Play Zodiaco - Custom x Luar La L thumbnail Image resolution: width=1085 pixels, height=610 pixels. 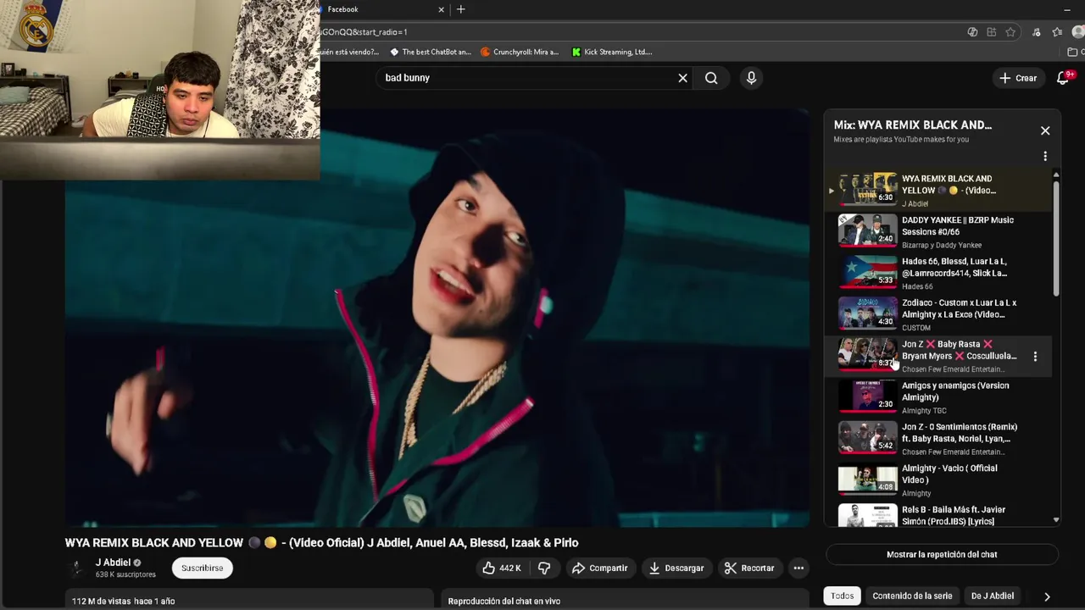click(867, 313)
